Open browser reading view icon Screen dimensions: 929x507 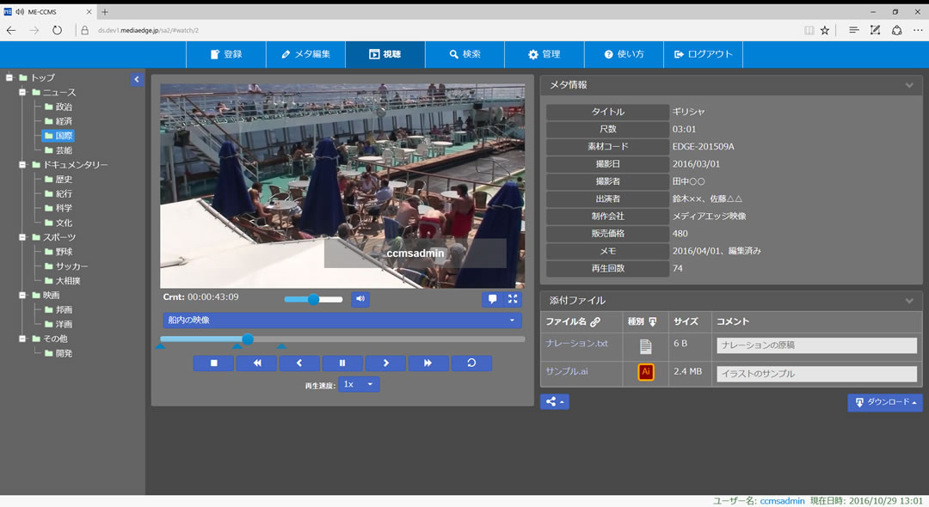[x=809, y=30]
